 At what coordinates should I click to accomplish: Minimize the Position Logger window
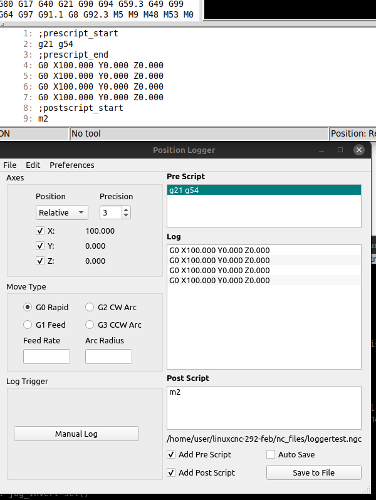[x=321, y=150]
